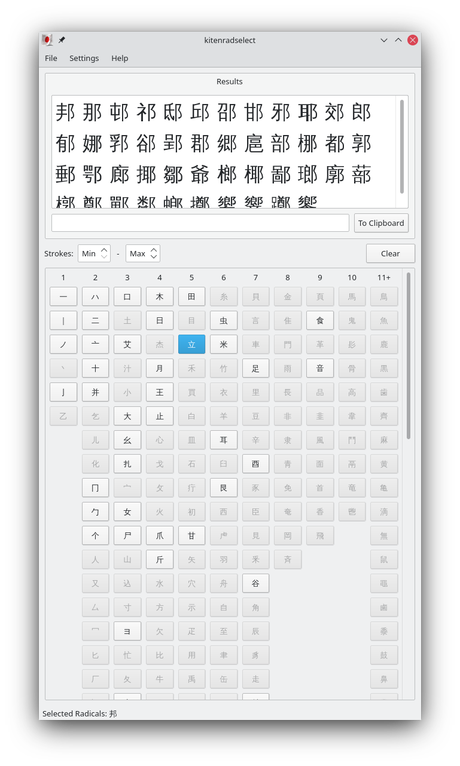This screenshot has width=460, height=766.
Task: Open the File menu
Action: pyautogui.click(x=51, y=58)
